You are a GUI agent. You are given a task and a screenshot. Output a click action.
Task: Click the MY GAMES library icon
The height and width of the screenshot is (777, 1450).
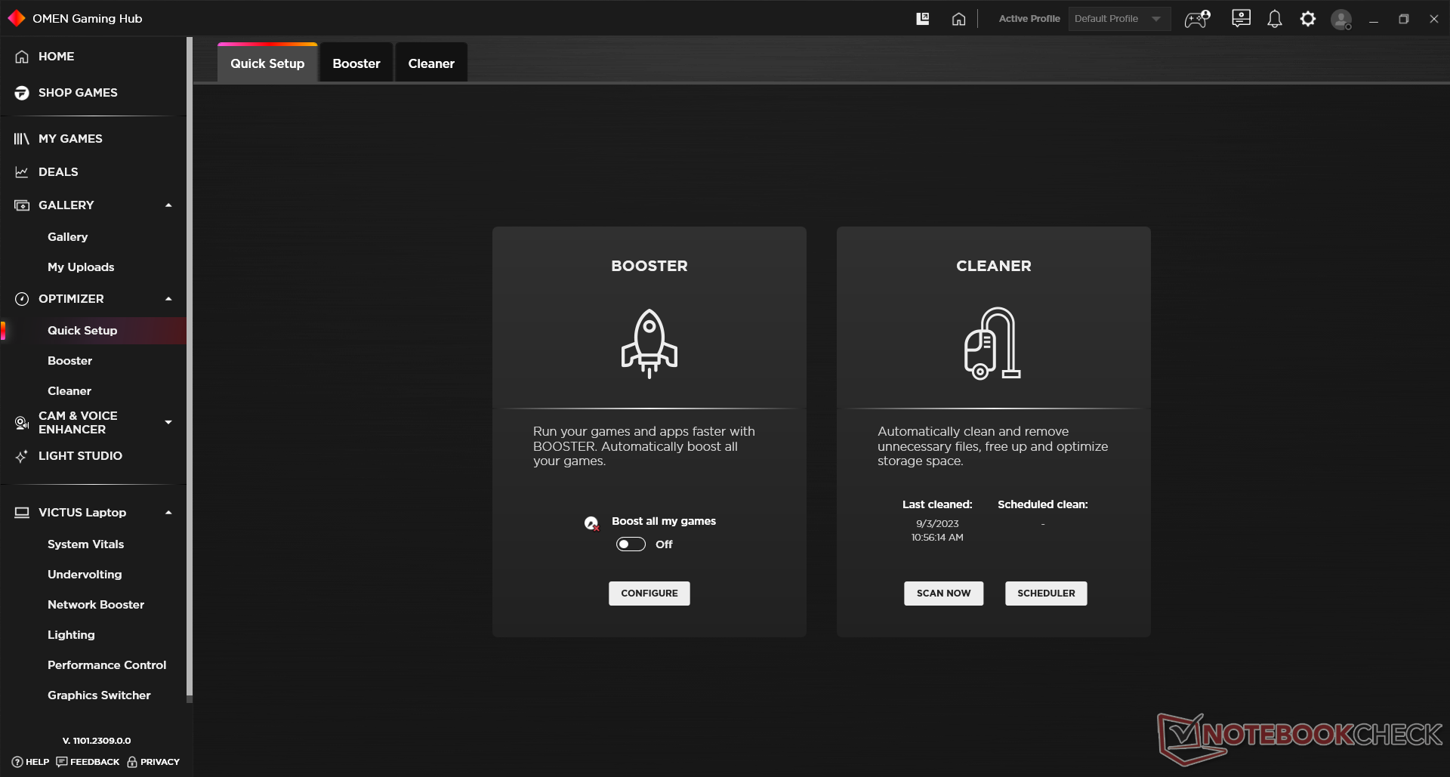point(22,139)
